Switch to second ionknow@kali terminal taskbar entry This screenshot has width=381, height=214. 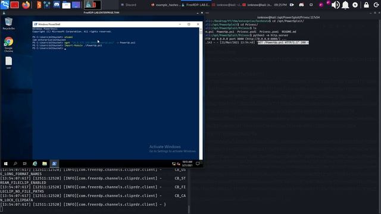coord(257,5)
